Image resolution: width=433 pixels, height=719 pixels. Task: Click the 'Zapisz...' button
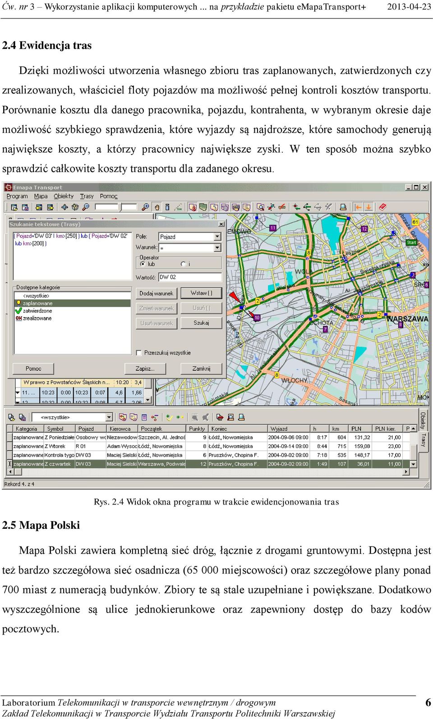(x=145, y=369)
